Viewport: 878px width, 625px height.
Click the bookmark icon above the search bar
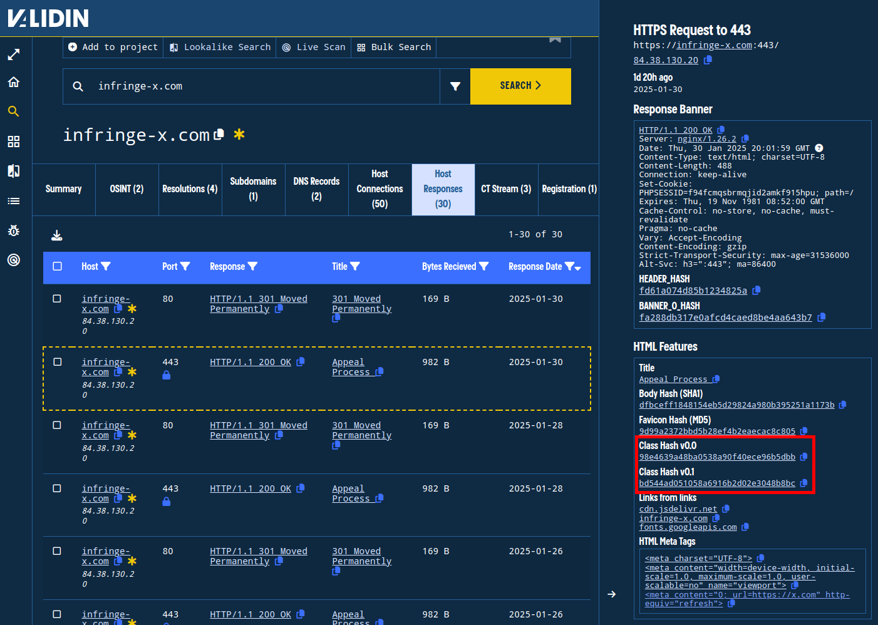[555, 39]
